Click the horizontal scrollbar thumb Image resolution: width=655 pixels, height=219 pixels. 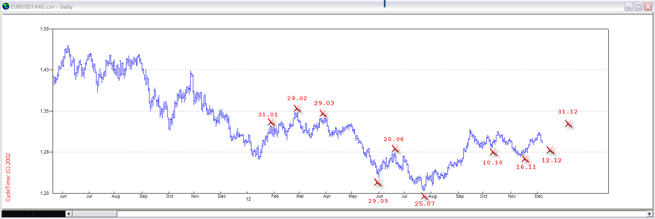point(94,214)
